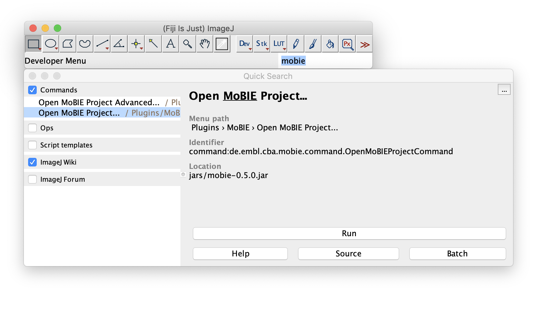
Task: Uncheck the Commands checkbox
Action: [x=32, y=90]
